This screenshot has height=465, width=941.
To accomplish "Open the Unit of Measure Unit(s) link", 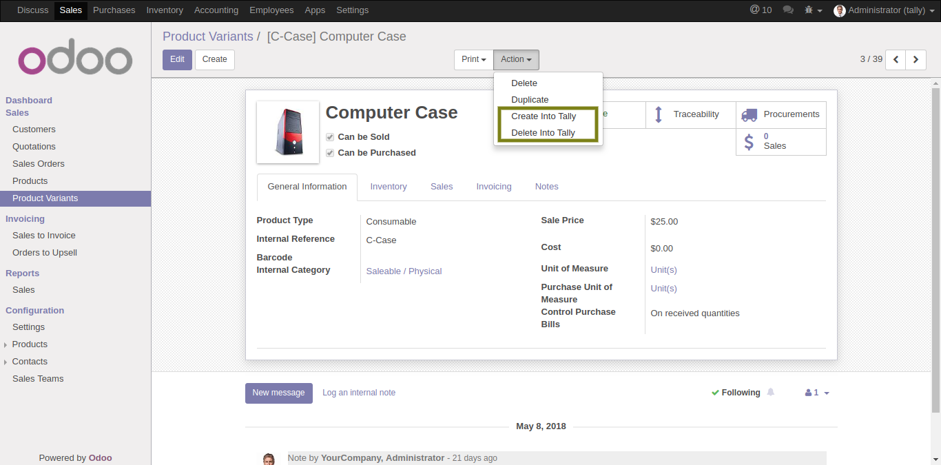I will pos(664,270).
